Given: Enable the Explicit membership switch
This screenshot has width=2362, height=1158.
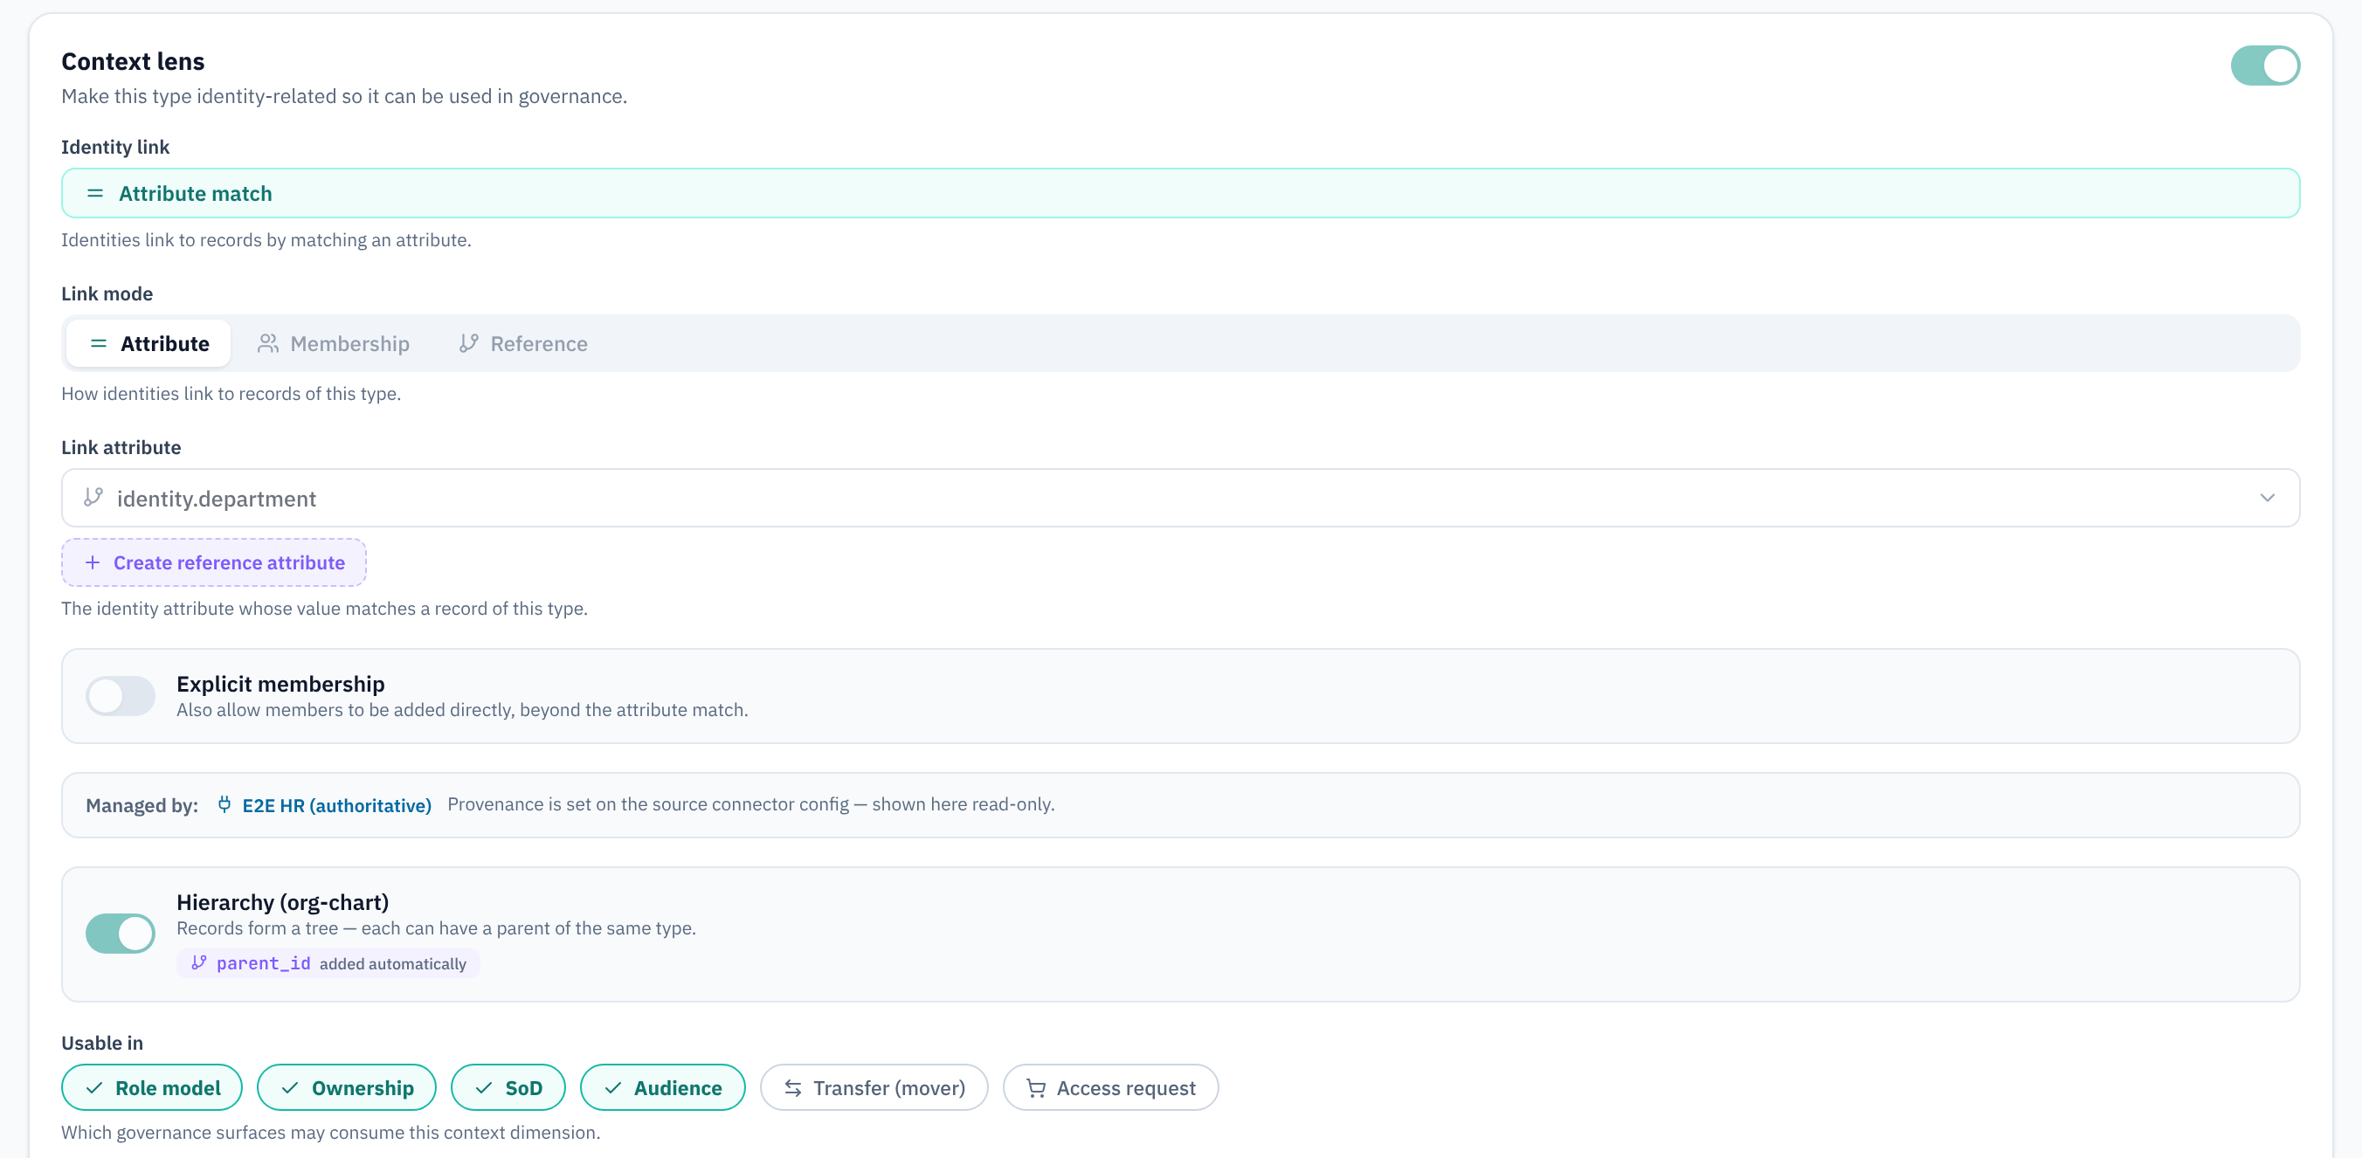Looking at the screenshot, I should (121, 696).
